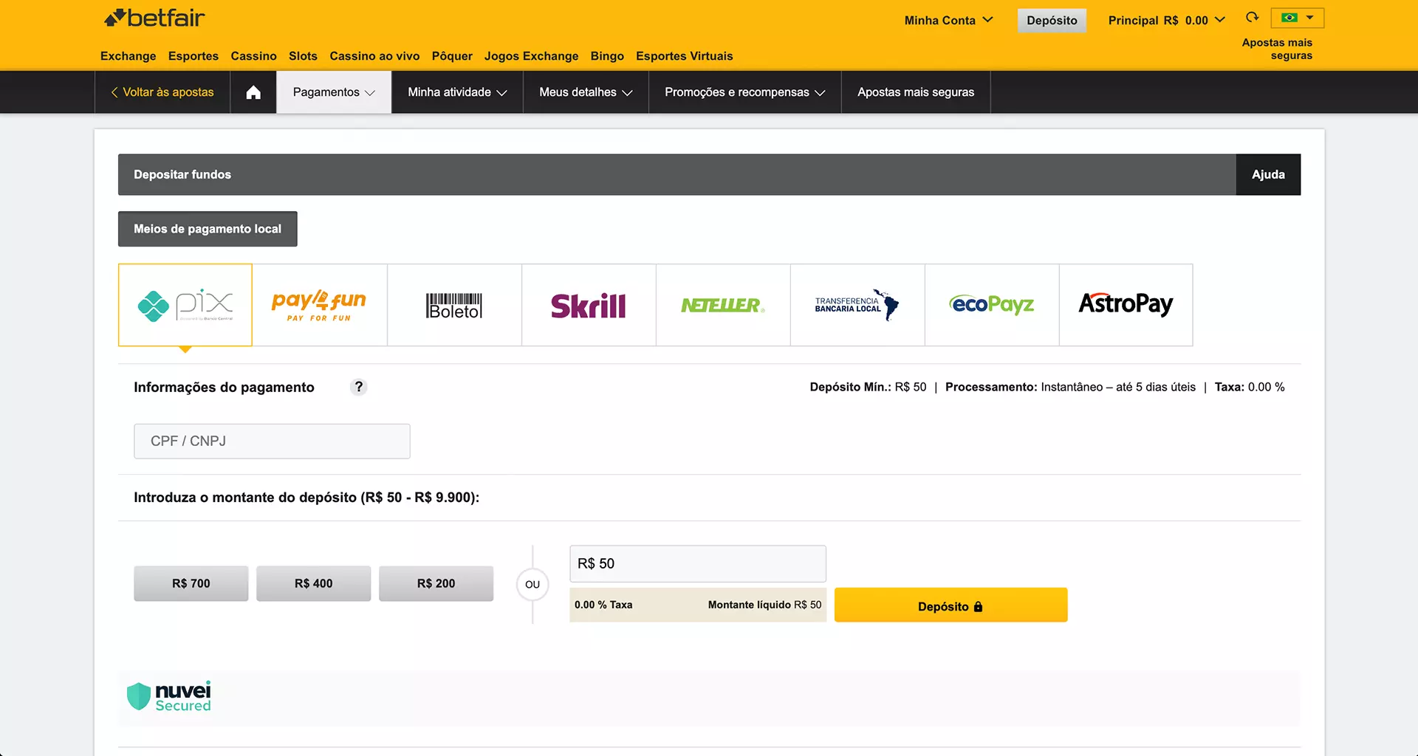Open the Pôquer section

coord(452,56)
